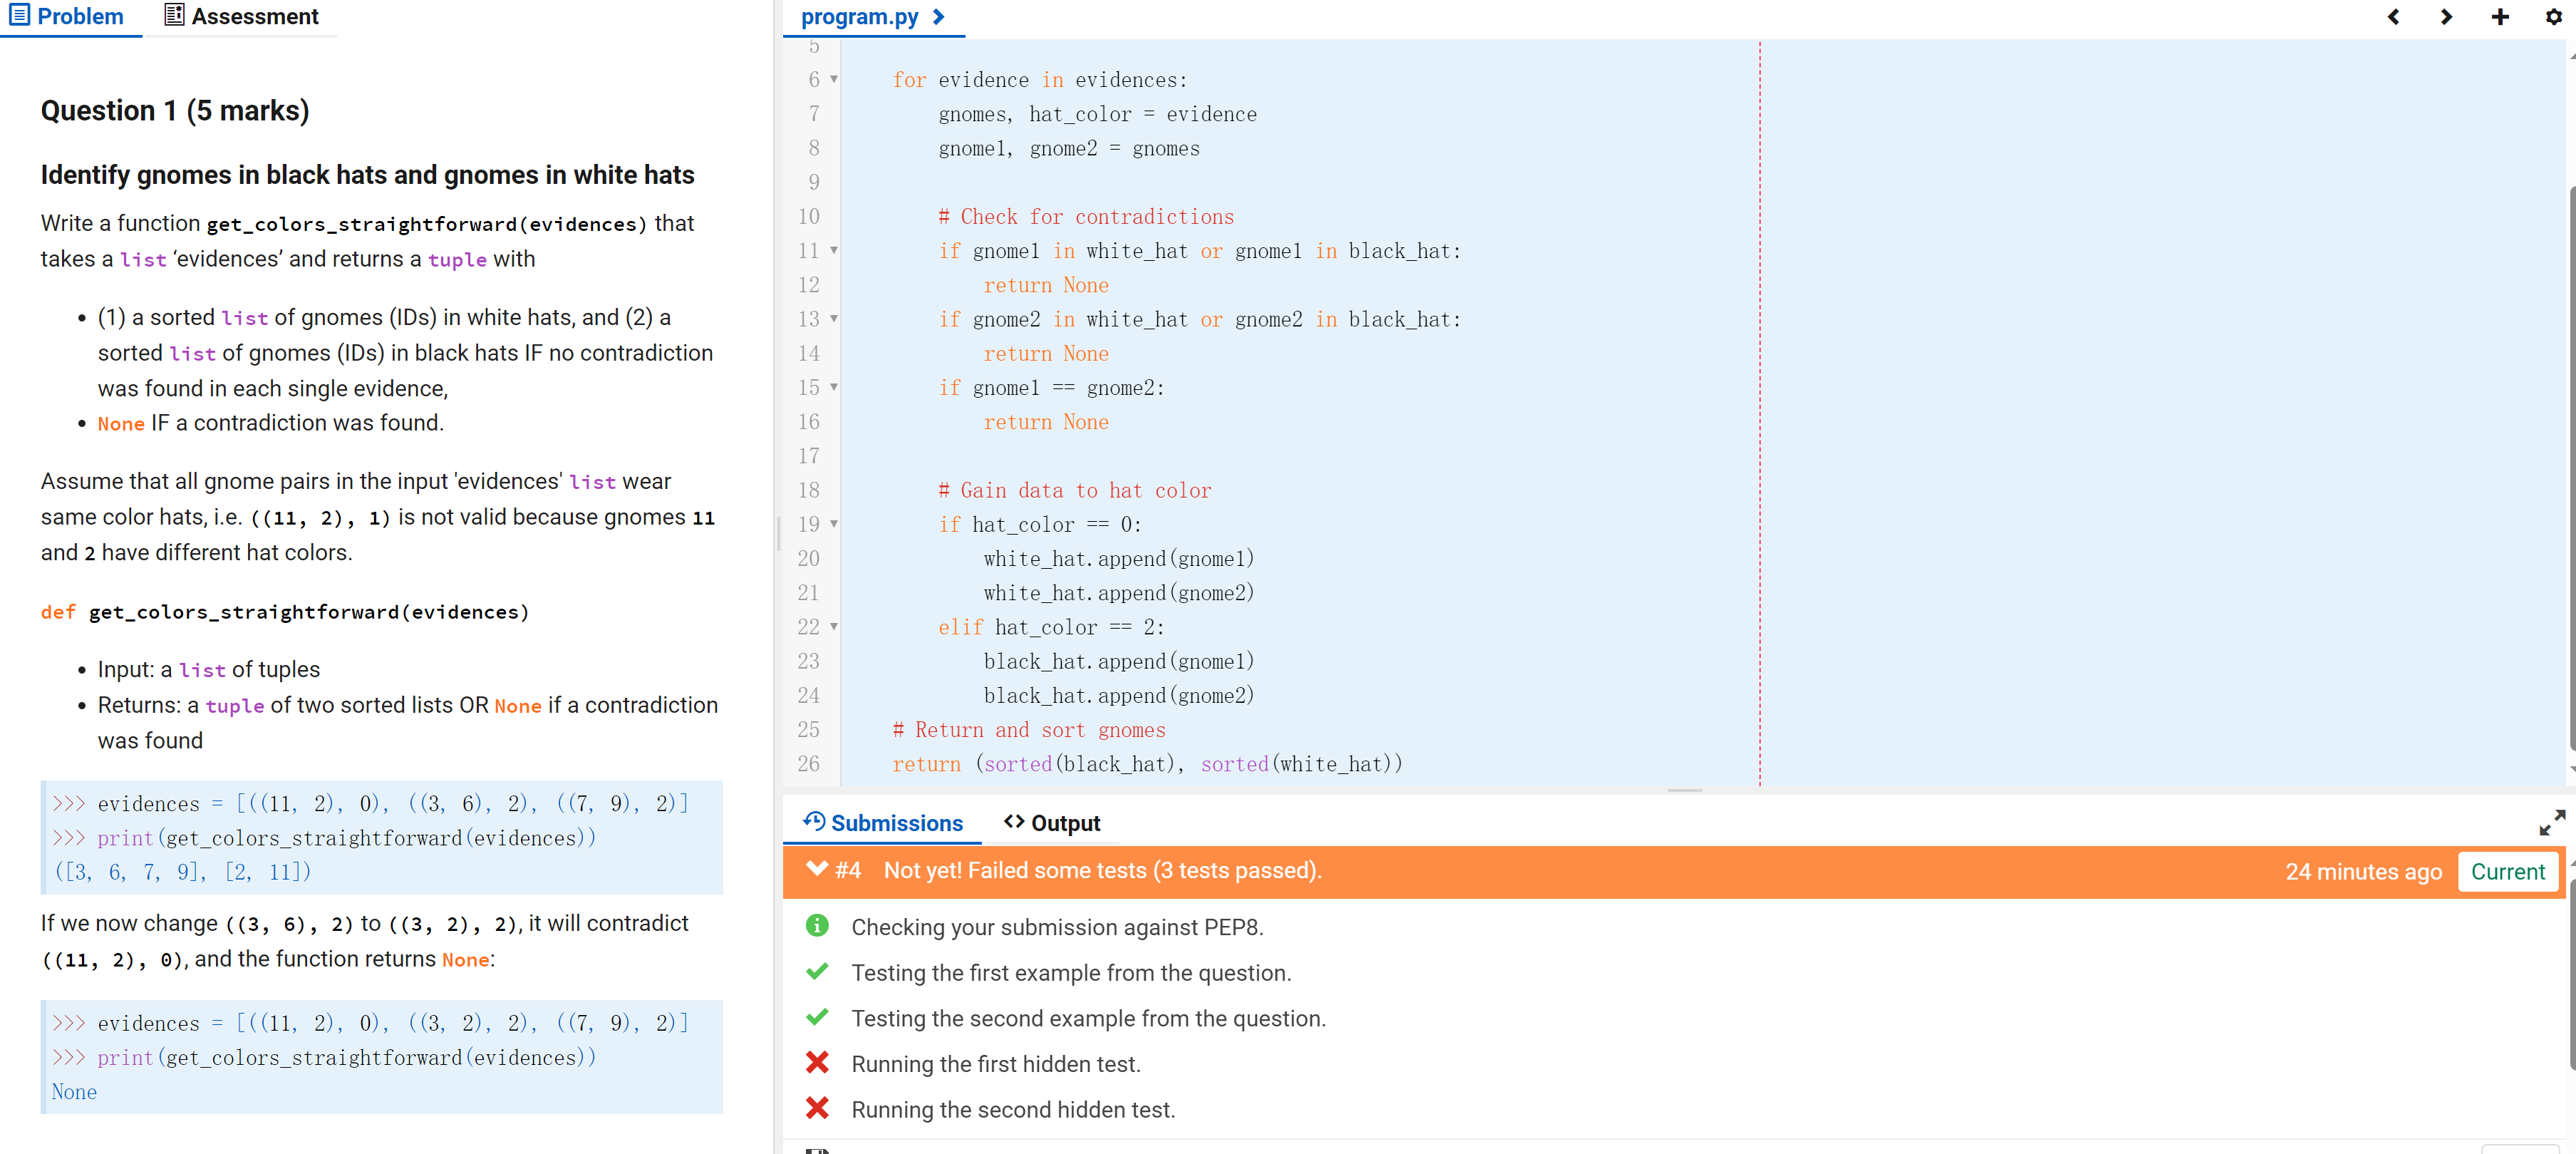Collapse the code block at line 6
This screenshot has height=1154, width=2576.
pos(834,79)
